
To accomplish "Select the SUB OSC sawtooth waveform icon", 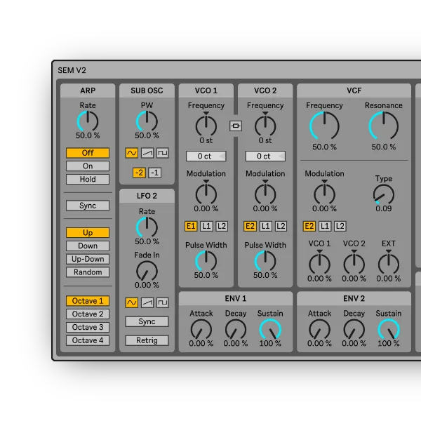I will (147, 153).
